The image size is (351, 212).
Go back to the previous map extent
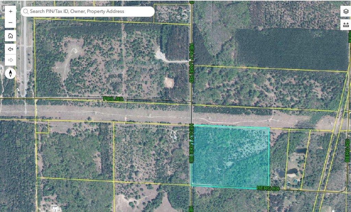(11, 49)
